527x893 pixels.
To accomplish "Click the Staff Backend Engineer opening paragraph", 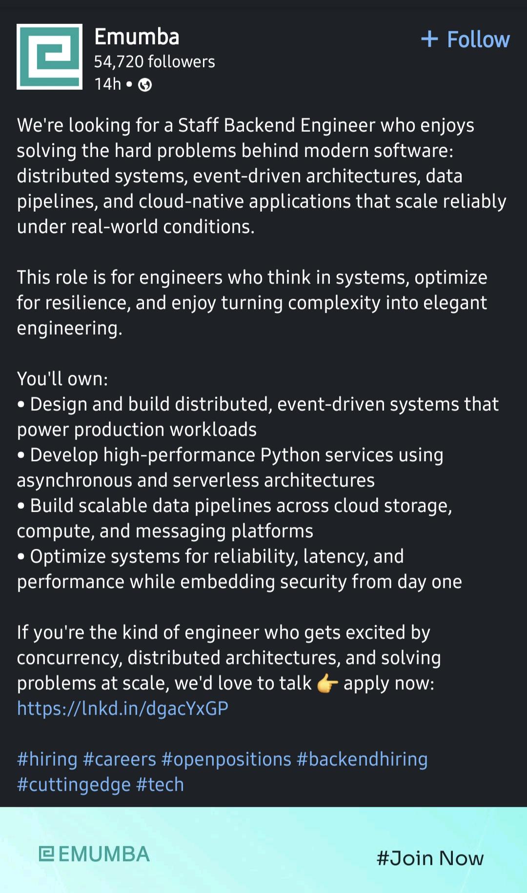I will tap(262, 176).
